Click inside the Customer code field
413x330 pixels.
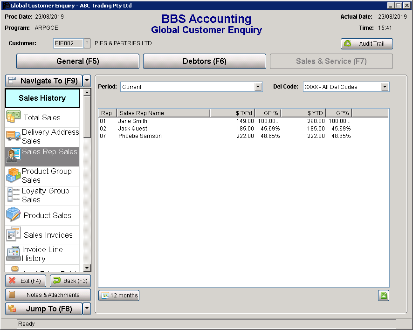click(68, 43)
